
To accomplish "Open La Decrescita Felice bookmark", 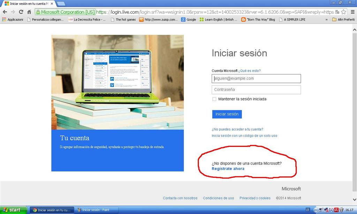I will click(87, 20).
